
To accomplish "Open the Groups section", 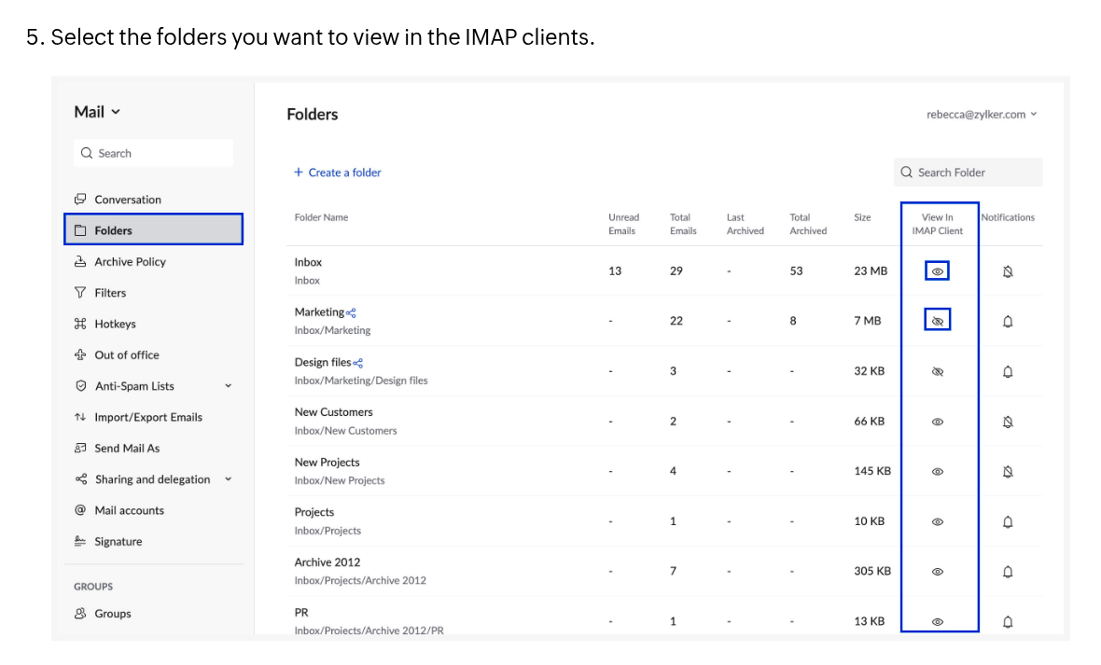I will tap(112, 614).
